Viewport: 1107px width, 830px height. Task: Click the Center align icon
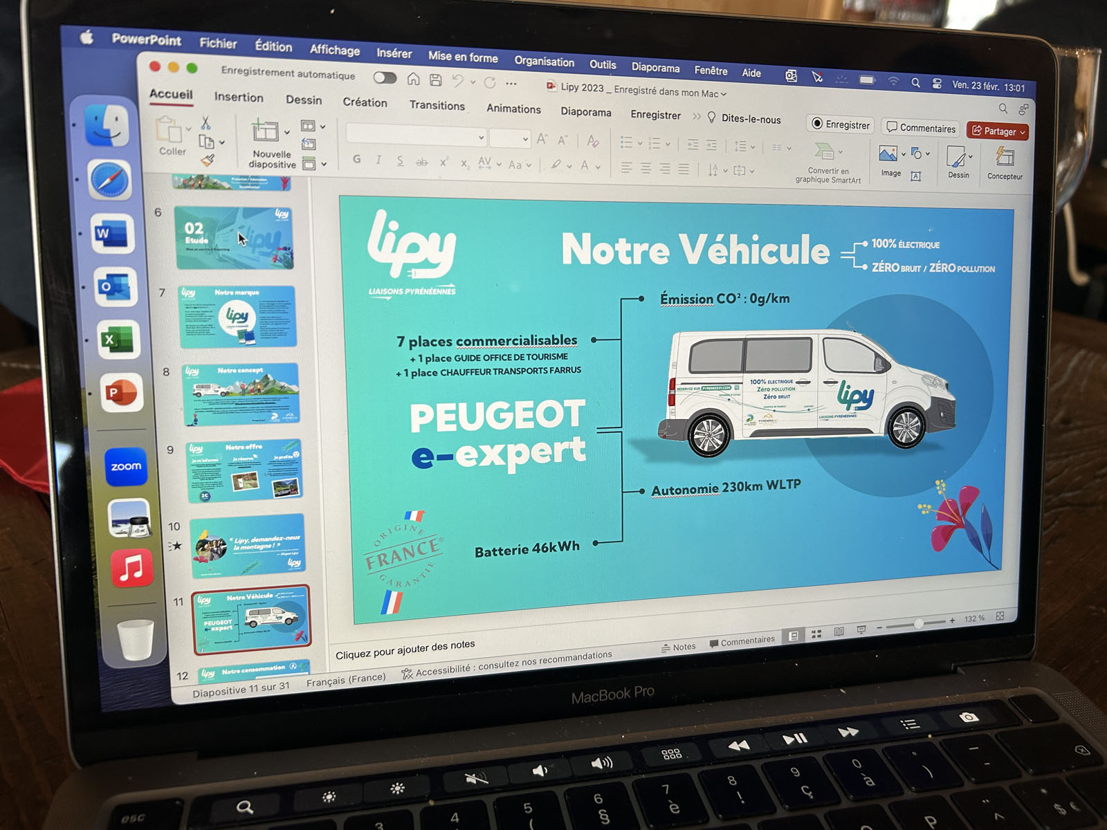click(646, 168)
